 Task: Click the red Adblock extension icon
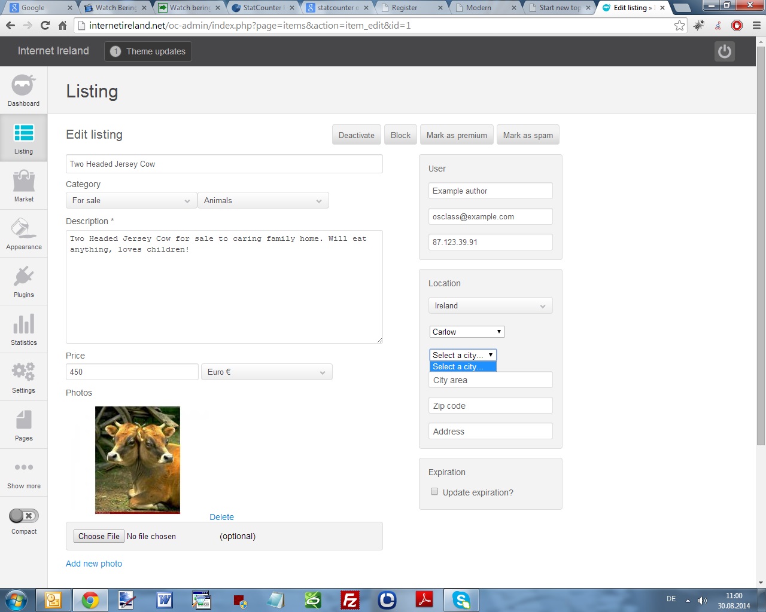click(x=737, y=26)
